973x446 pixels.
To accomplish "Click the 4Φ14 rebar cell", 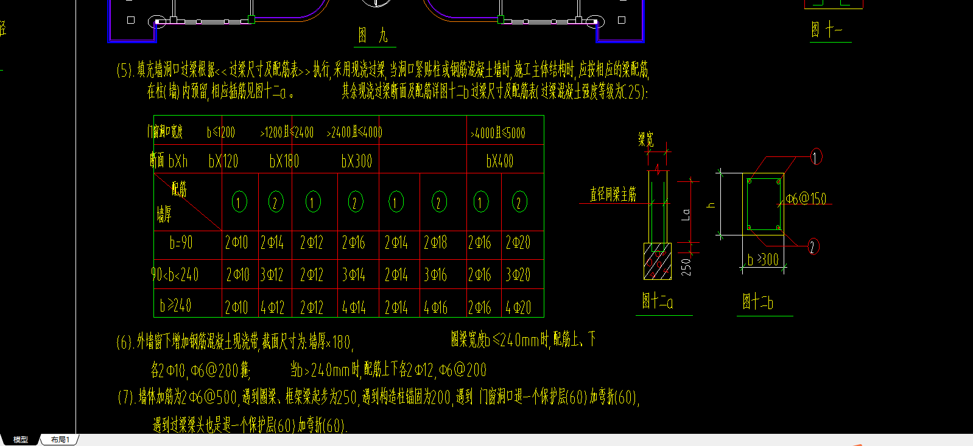I will pyautogui.click(x=354, y=308).
